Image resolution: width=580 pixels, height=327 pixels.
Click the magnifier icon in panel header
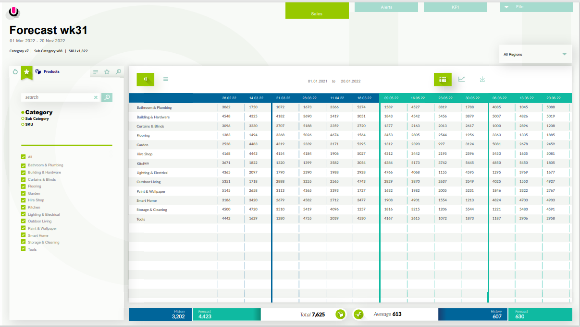[118, 72]
